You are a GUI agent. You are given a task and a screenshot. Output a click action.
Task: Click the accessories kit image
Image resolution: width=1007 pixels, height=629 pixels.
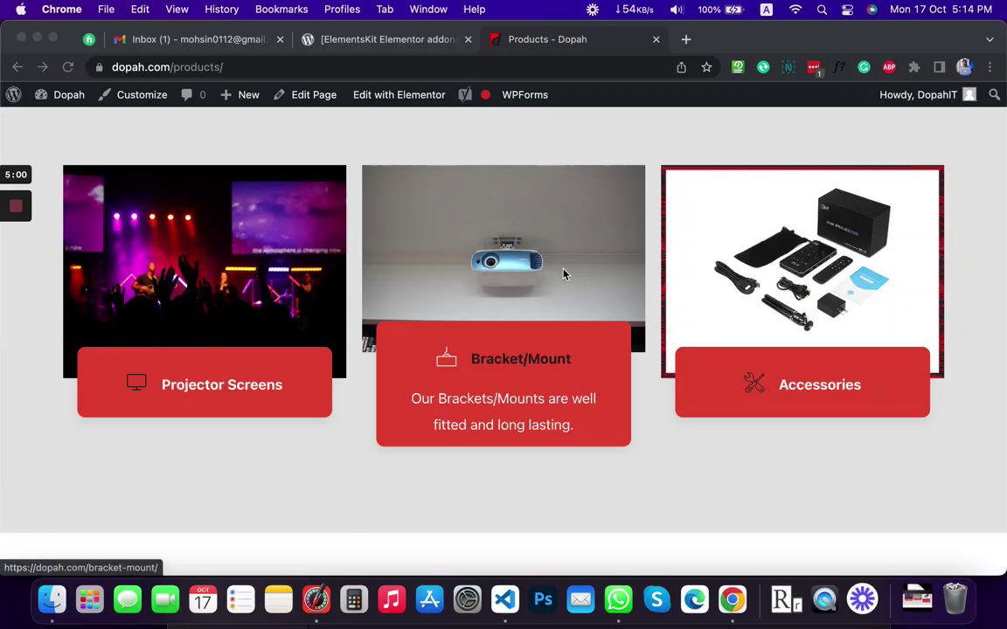click(x=802, y=257)
